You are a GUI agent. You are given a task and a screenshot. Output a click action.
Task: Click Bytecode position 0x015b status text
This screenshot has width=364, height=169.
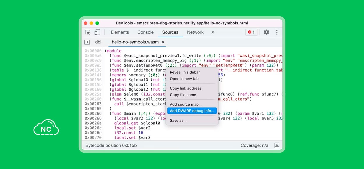point(111,145)
